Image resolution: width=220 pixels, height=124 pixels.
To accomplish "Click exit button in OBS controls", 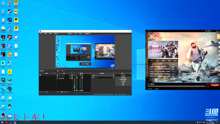I will pos(123,85).
